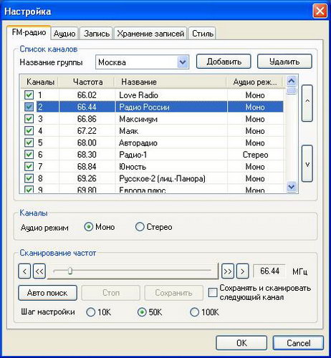This screenshot has width=331, height=358.
Task: Uncheck channel 3 Максимум checkbox
Action: [29, 119]
